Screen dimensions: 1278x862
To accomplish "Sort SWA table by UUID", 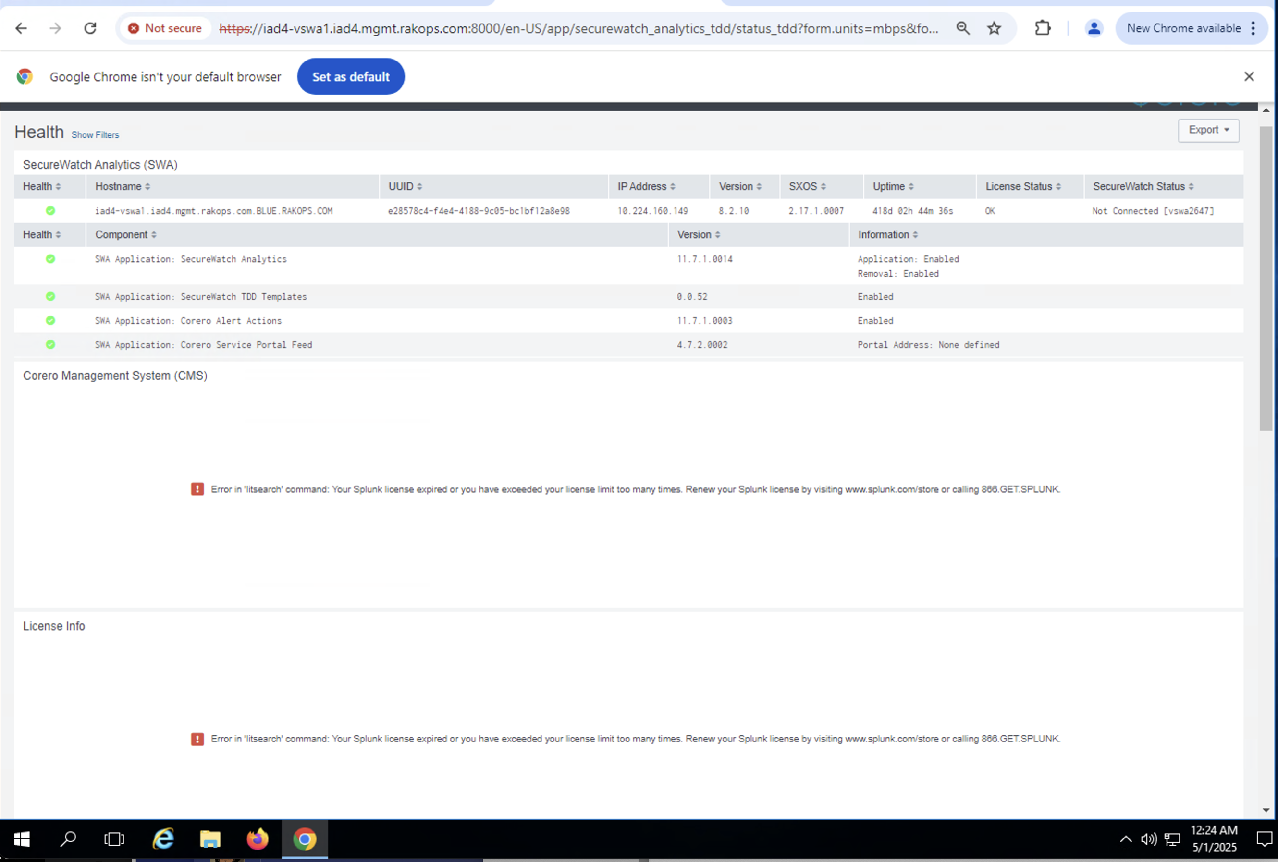I will tap(406, 186).
